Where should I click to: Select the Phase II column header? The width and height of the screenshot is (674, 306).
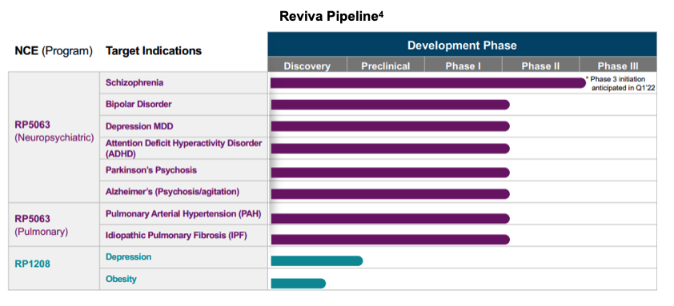pyautogui.click(x=540, y=66)
